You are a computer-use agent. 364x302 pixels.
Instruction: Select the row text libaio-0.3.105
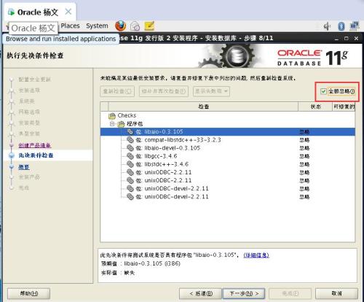(x=164, y=131)
